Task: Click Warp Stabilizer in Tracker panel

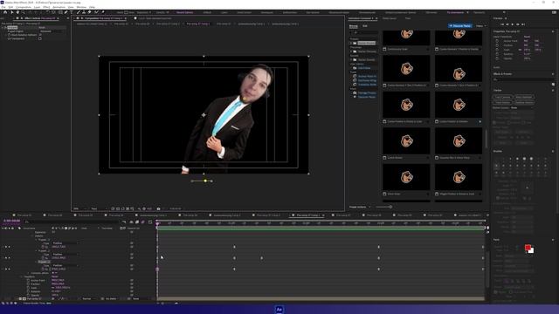Action: [x=524, y=97]
